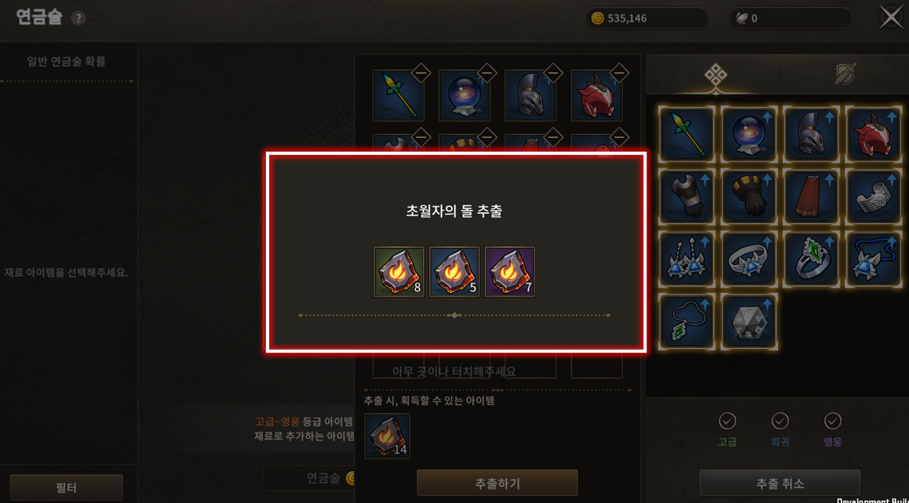Select the red cape item in inventory
The width and height of the screenshot is (909, 503).
[x=810, y=196]
